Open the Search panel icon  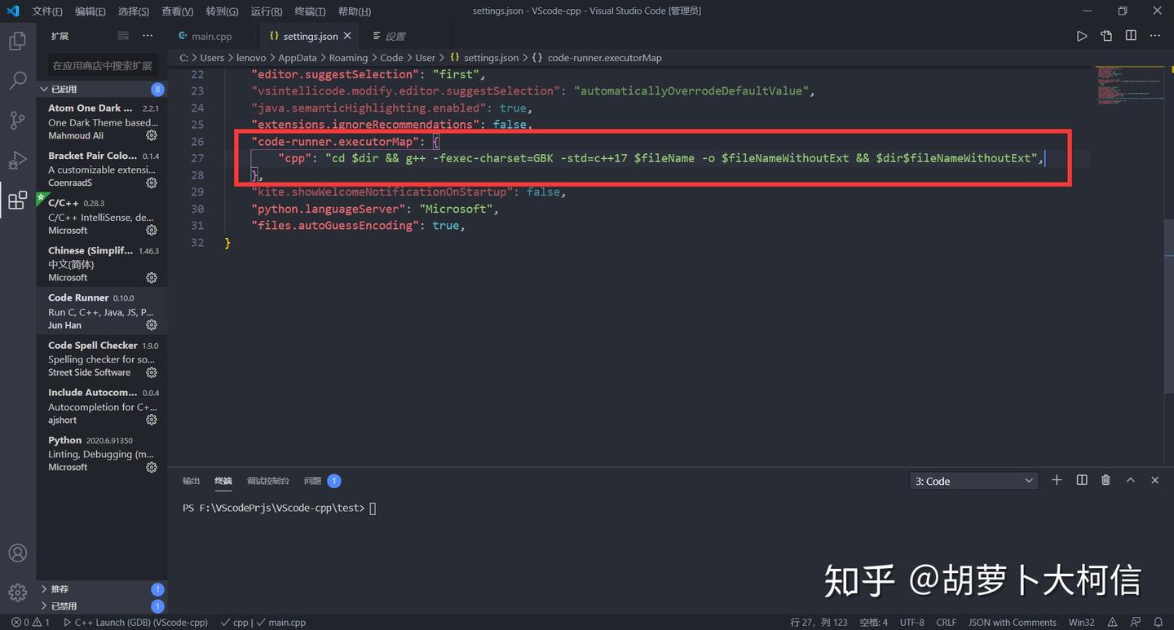[17, 80]
